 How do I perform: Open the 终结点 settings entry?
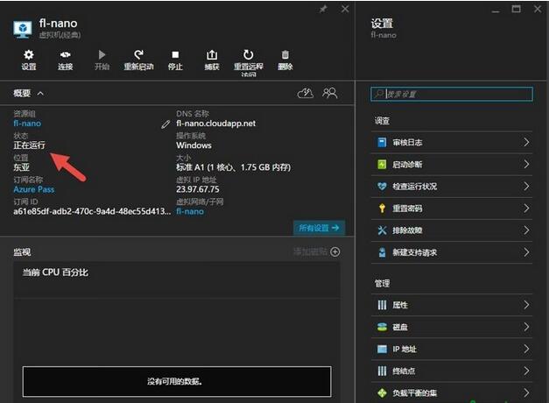click(452, 371)
